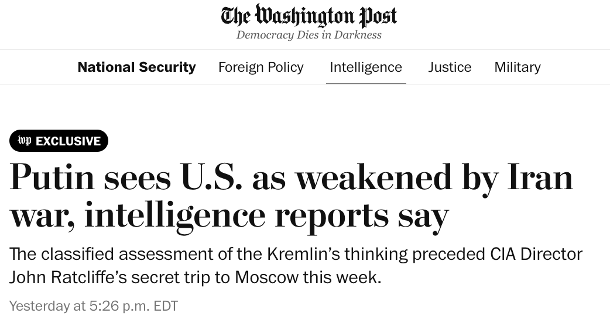610x327 pixels.
Task: Open the Military section
Action: 518,67
